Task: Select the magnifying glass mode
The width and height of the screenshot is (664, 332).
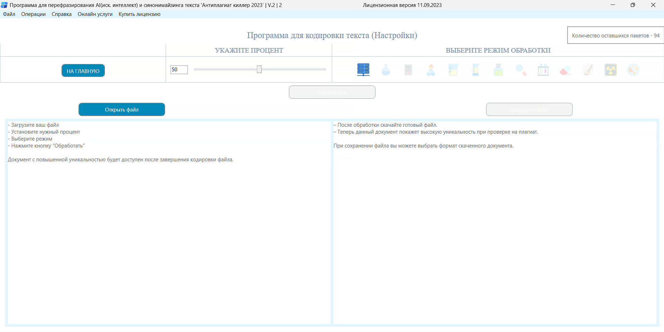Action: point(521,70)
